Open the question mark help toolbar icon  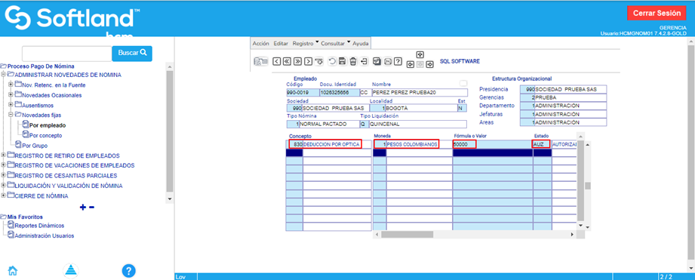[x=398, y=61]
